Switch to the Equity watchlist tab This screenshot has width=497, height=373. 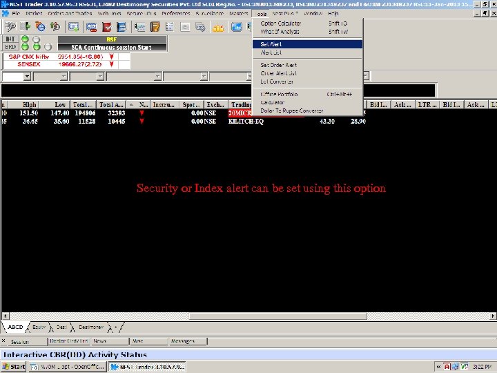[39, 327]
